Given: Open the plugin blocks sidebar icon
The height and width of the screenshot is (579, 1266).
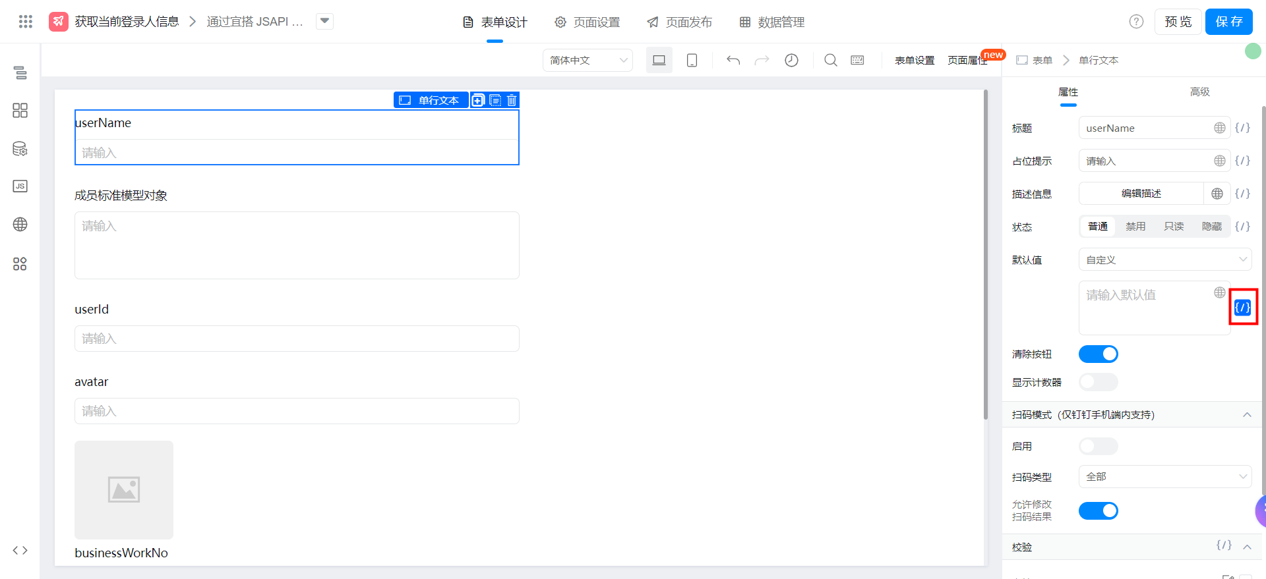Looking at the screenshot, I should pos(20,264).
